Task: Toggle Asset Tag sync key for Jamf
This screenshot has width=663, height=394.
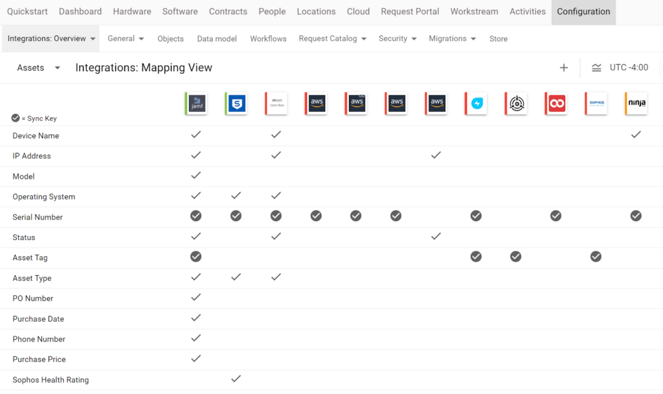Action: pyautogui.click(x=196, y=256)
